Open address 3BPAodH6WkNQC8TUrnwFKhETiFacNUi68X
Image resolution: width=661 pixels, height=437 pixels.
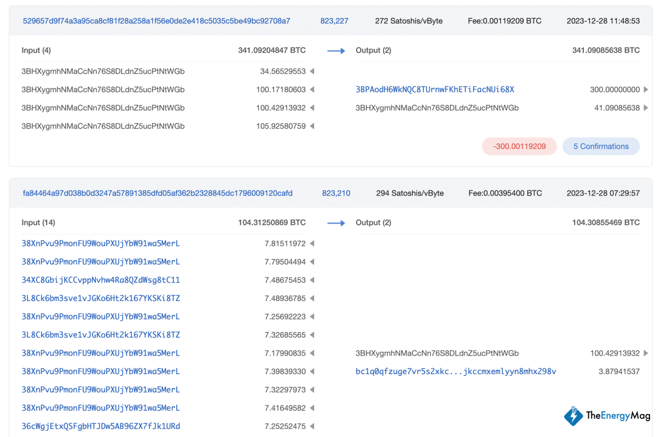click(x=434, y=89)
